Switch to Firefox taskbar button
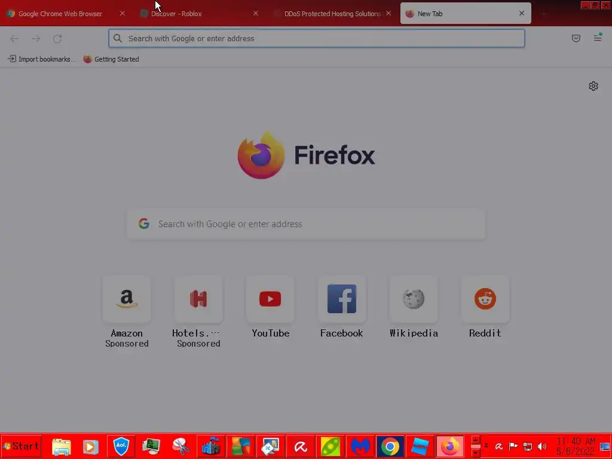 tap(449, 446)
